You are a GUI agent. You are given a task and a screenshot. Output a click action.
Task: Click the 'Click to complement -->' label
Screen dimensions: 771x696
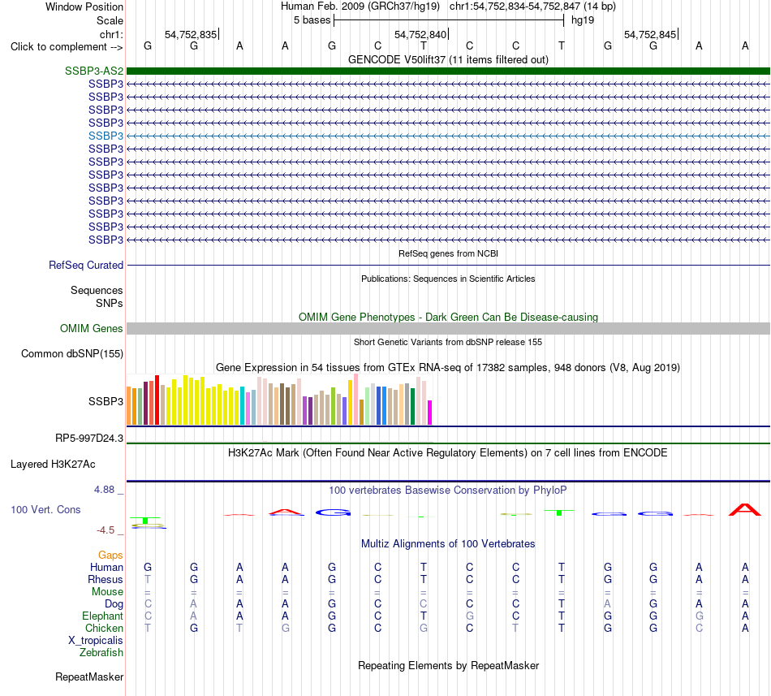tap(67, 47)
